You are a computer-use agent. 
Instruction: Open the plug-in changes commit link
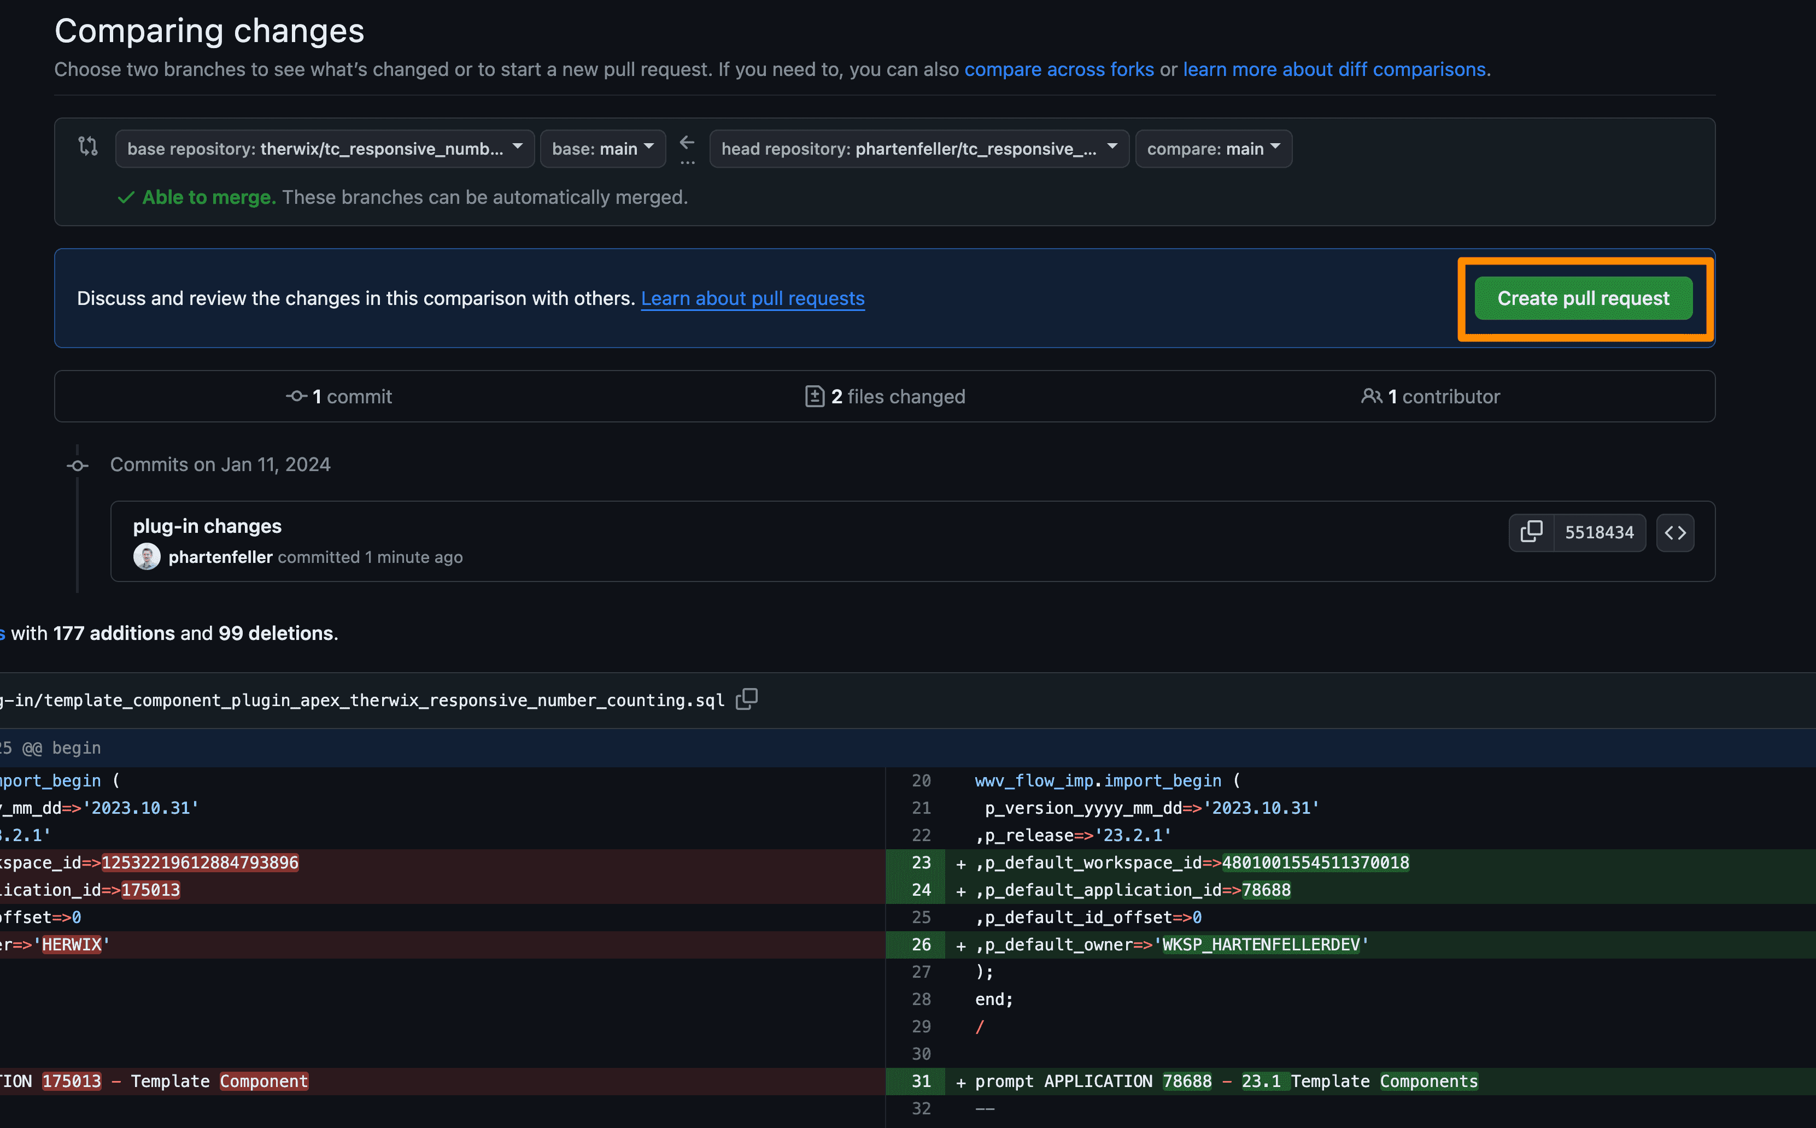pyautogui.click(x=207, y=525)
